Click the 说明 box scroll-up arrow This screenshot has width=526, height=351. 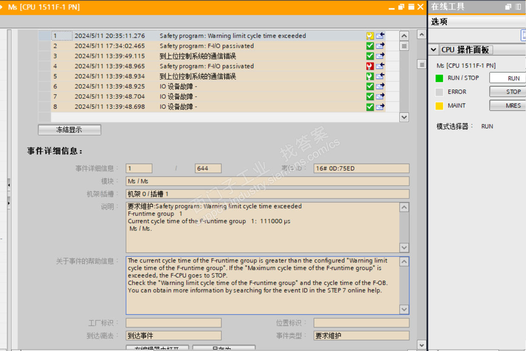point(404,207)
